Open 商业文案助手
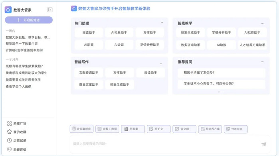 point(89,85)
